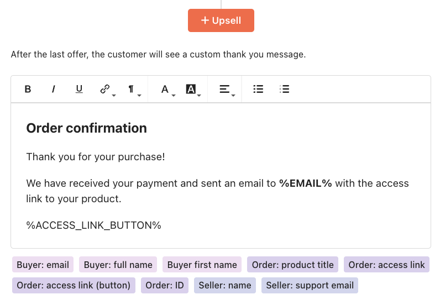This screenshot has height=305, width=440.
Task: Expand the text alignment options
Action: [226, 89]
